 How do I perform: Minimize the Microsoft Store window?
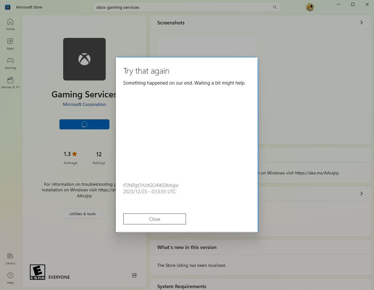(x=338, y=4)
